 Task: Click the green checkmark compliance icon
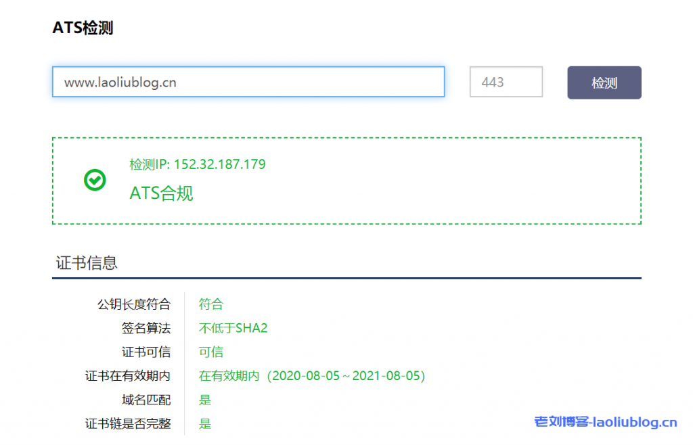(95, 180)
